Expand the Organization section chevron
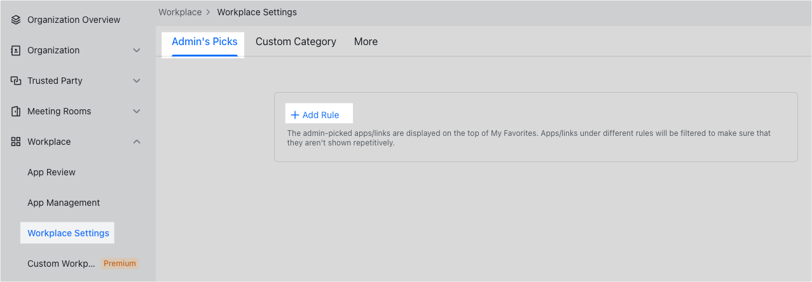 (x=137, y=50)
